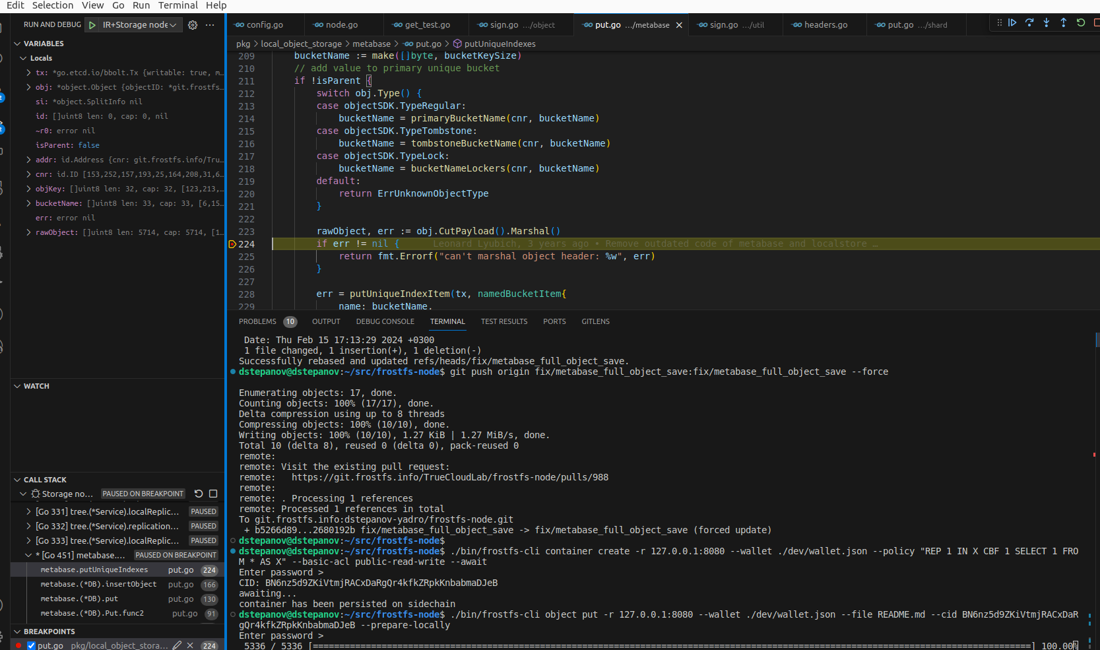Switch to the TEST RESULTS tab
1100x650 pixels.
pyautogui.click(x=504, y=321)
